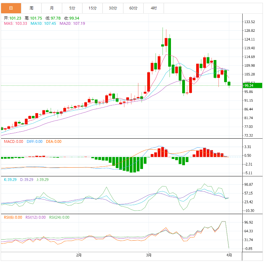Click the MA5: 103.33 label
Image resolution: width=265 pixels, height=263 pixels.
(x=15, y=23)
